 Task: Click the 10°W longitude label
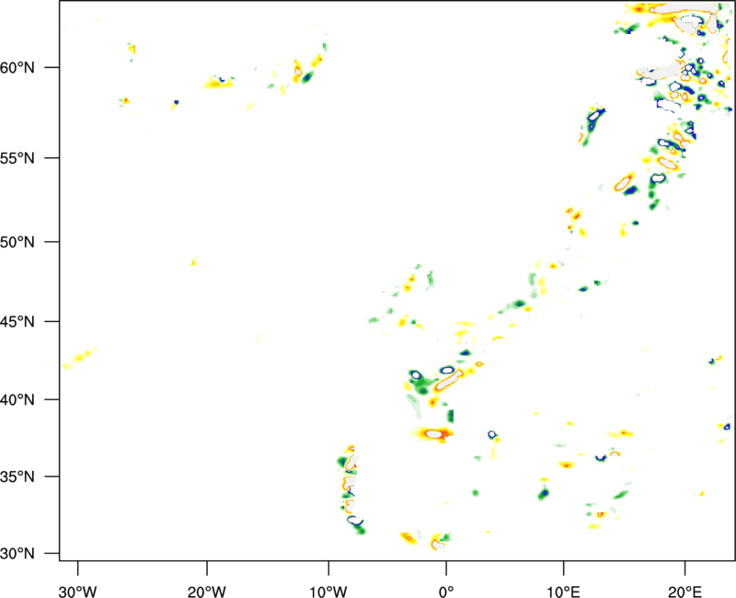[328, 592]
